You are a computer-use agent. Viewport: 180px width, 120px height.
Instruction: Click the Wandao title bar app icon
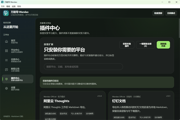tap(2, 2)
